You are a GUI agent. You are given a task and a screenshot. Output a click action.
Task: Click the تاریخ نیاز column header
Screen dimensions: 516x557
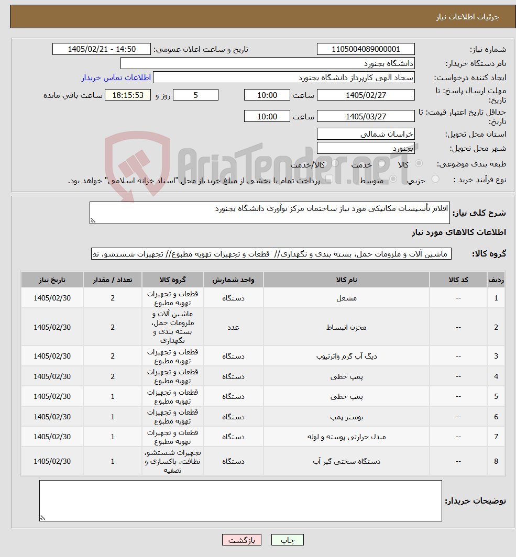click(52, 280)
